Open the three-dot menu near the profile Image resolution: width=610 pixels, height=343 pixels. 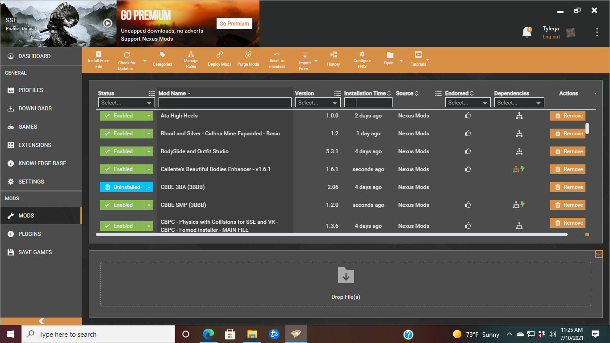point(597,32)
